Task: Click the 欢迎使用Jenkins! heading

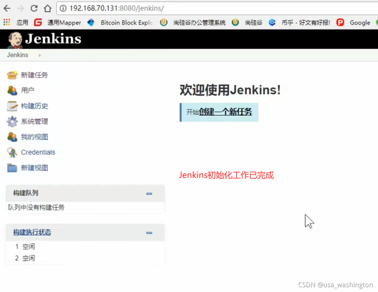Action: (230, 90)
